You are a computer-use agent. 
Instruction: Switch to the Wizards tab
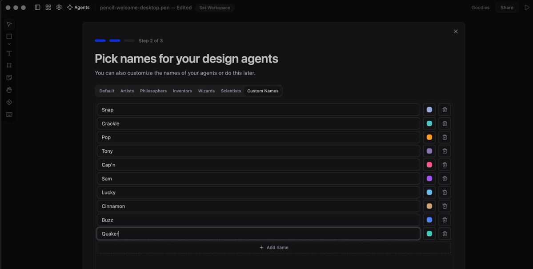206,91
